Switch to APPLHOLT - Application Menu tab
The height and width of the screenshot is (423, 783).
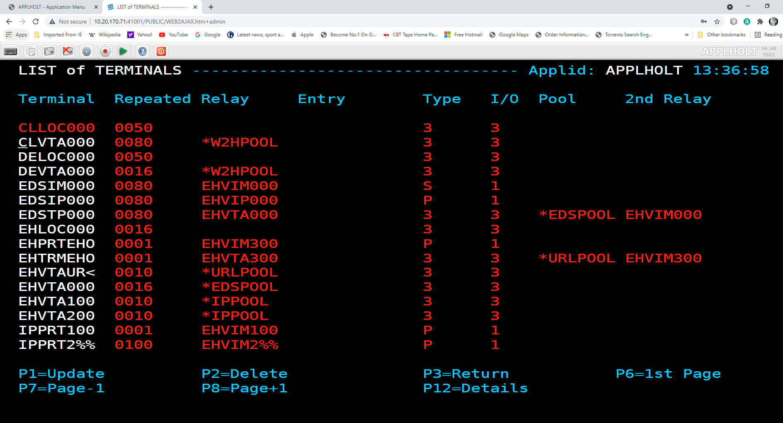[x=51, y=7]
